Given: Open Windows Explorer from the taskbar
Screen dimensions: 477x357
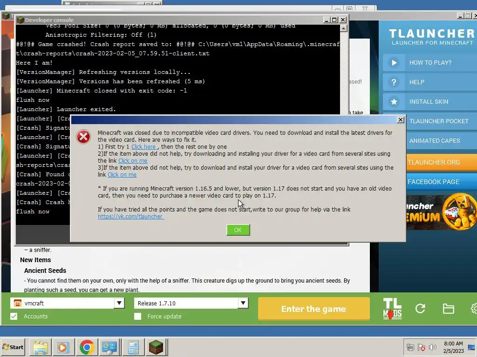Looking at the screenshot, I should pos(41,347).
